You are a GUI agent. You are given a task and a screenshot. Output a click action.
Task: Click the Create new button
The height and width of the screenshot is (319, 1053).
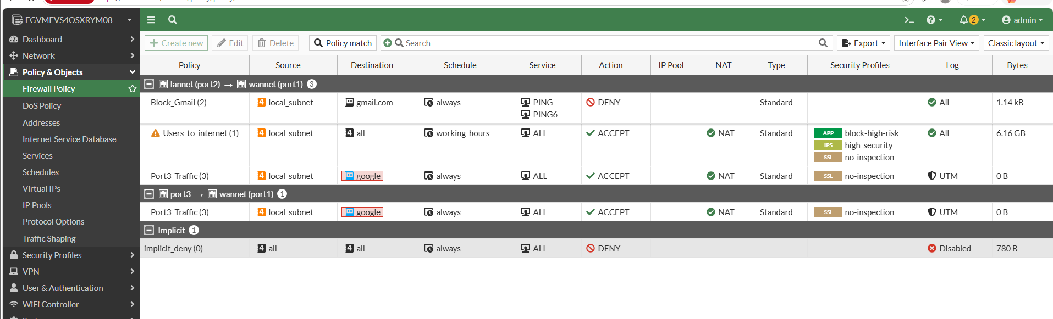pyautogui.click(x=176, y=43)
